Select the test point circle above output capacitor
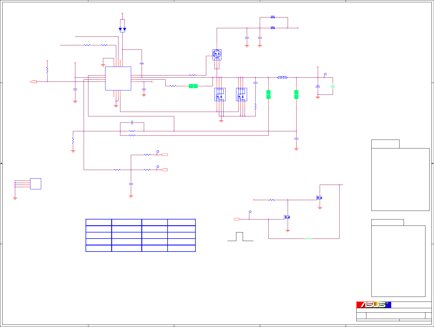 (325, 74)
